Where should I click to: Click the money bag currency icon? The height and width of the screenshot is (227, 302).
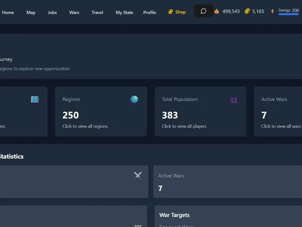click(x=217, y=11)
